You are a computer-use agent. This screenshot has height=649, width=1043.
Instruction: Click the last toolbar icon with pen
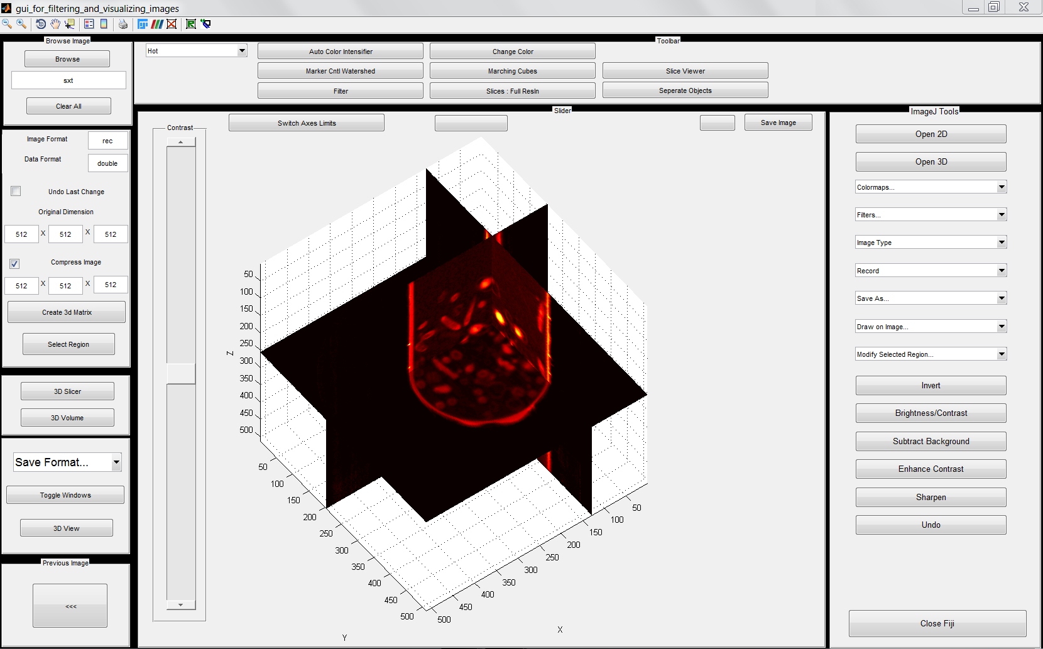(205, 24)
